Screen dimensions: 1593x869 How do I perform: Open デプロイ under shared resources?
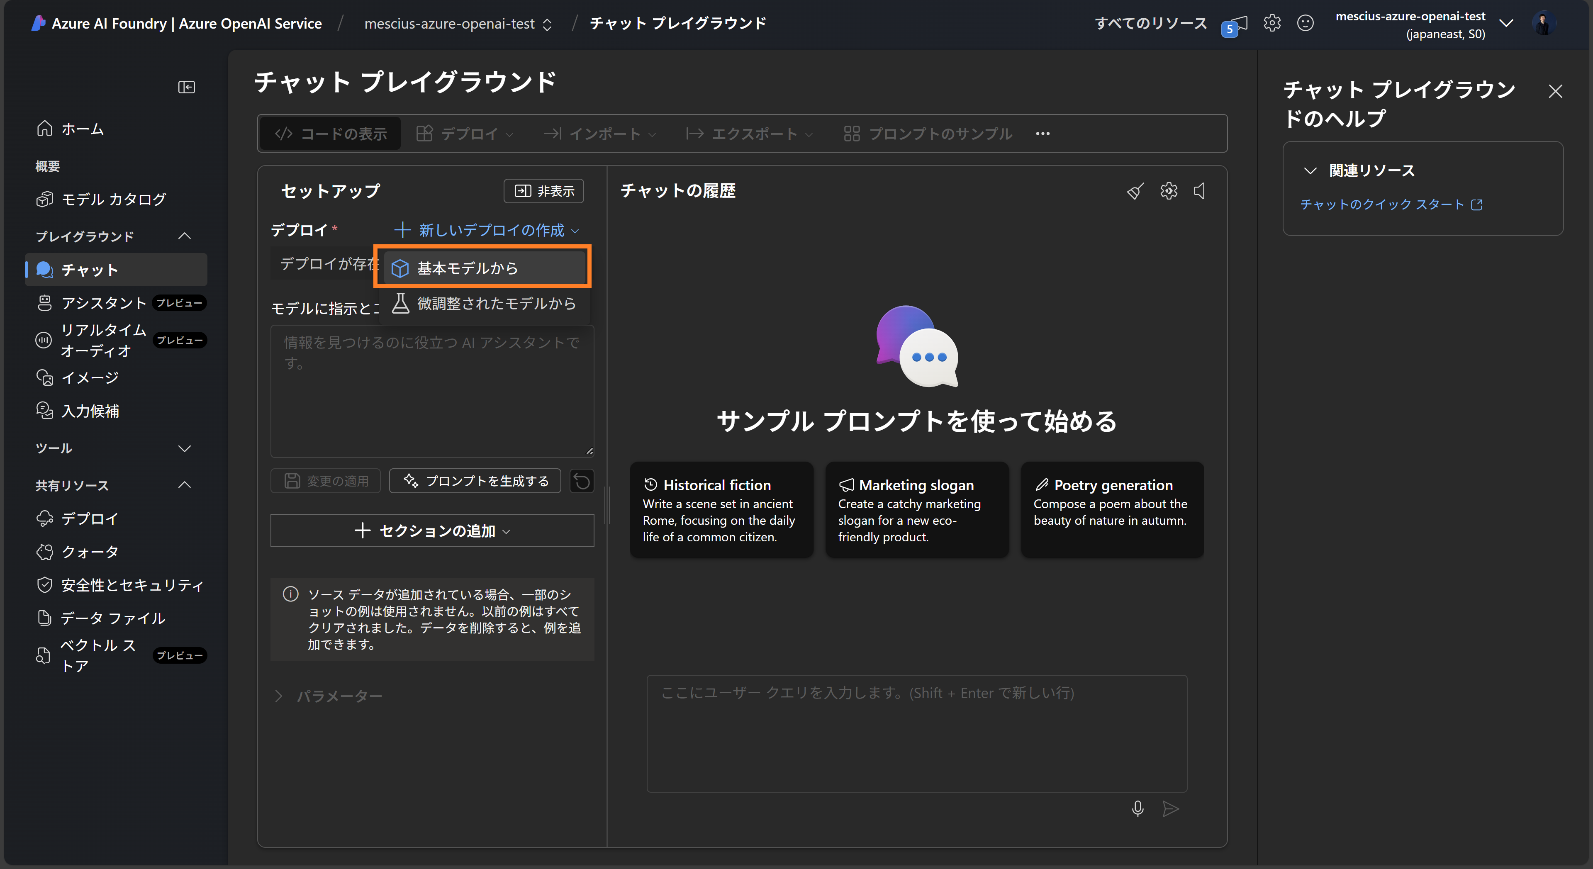coord(78,518)
